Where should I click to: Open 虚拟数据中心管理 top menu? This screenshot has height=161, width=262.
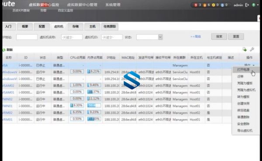[x=82, y=5]
